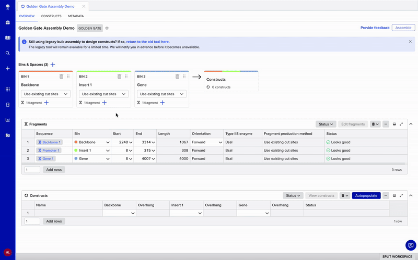Click the Fragments row count input field
This screenshot has height=260, width=418.
(32, 170)
